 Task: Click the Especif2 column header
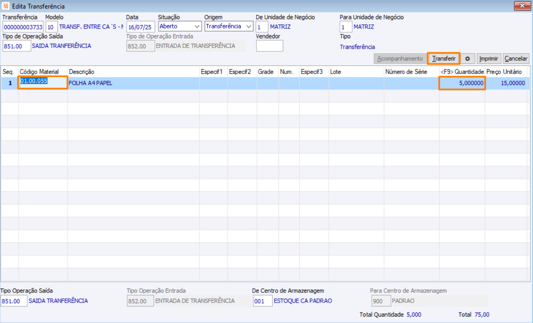point(242,72)
